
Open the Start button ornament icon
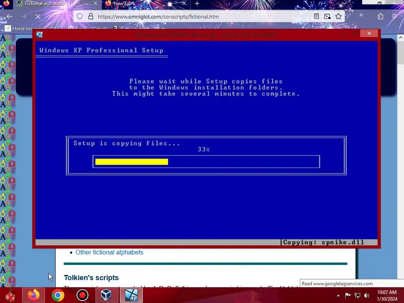10,295
